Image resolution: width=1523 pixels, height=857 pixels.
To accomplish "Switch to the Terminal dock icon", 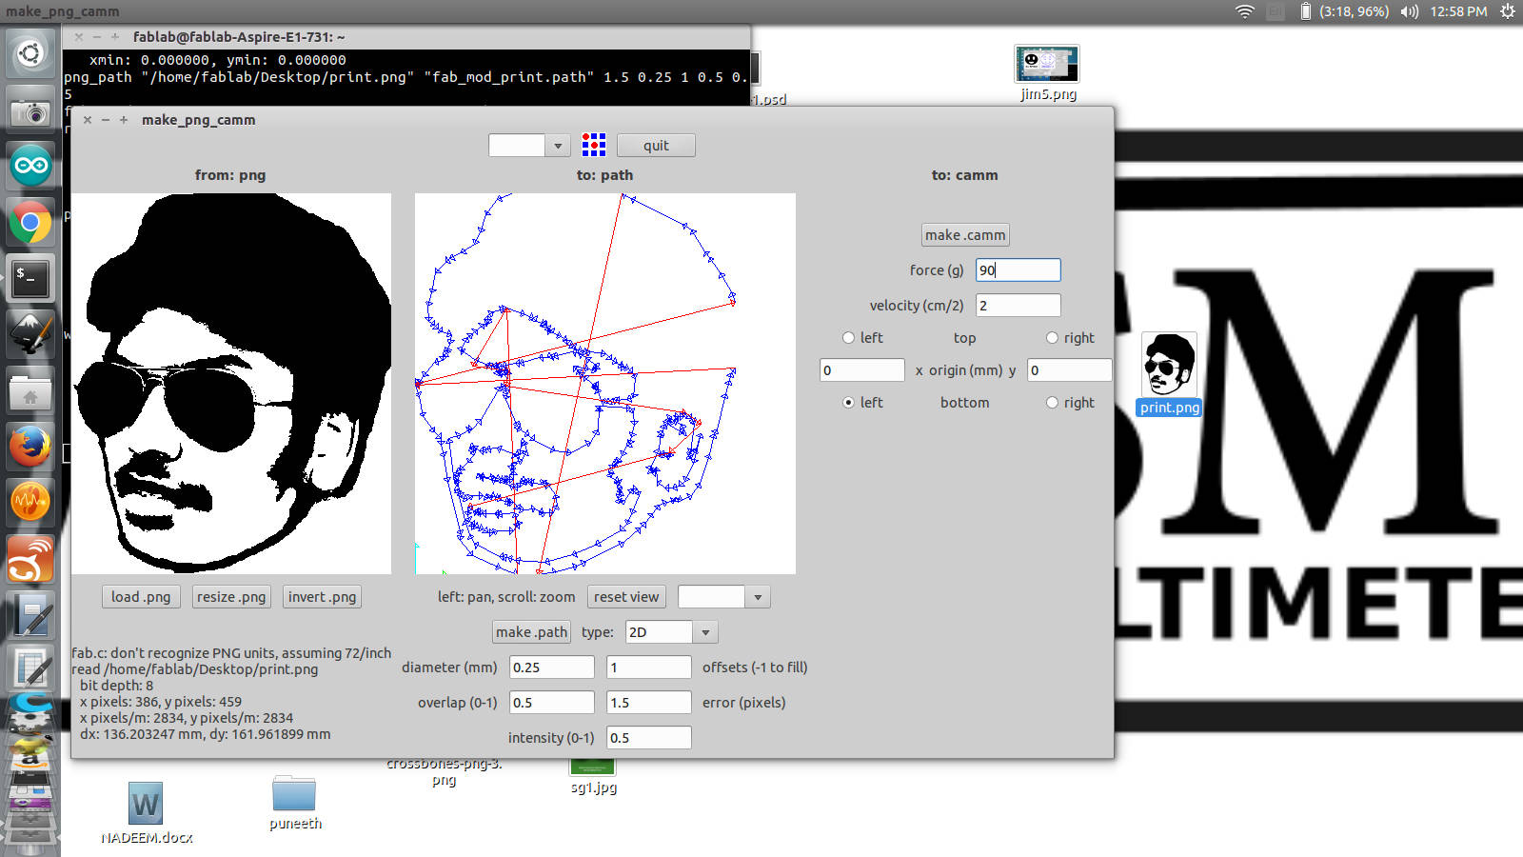I will point(30,278).
